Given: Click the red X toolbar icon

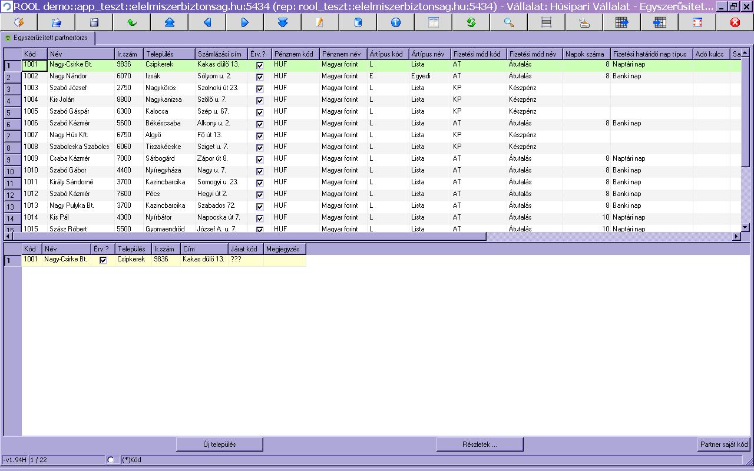Looking at the screenshot, I should [735, 22].
